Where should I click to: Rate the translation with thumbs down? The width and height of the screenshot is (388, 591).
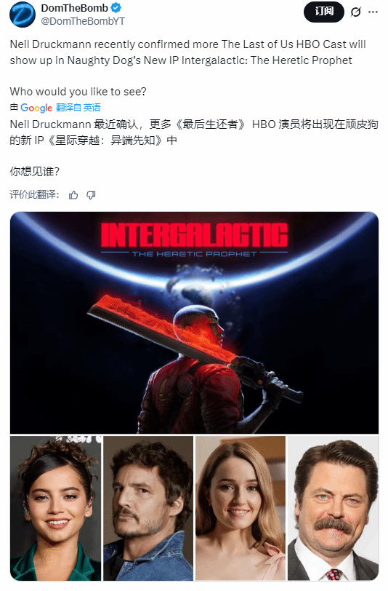91,195
